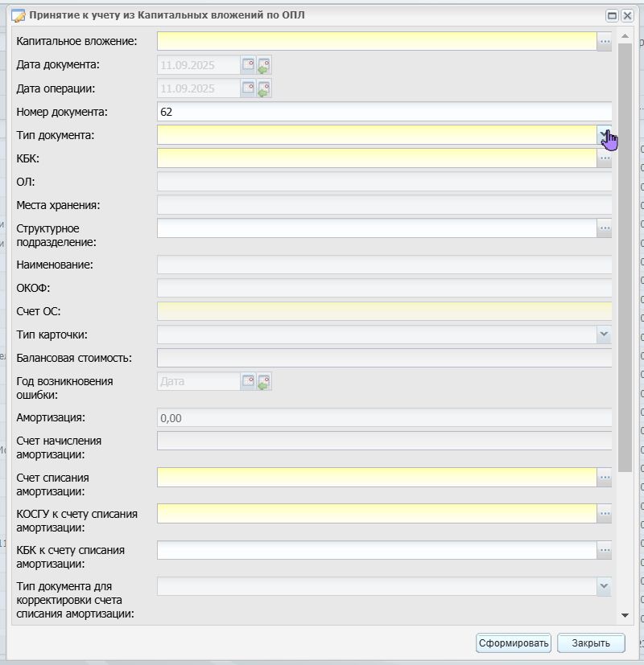
Task: Open lookup for Счет списания амортизации
Action: click(604, 478)
